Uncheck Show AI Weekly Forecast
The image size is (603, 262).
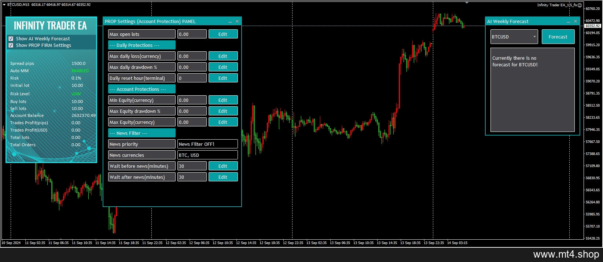(11, 38)
